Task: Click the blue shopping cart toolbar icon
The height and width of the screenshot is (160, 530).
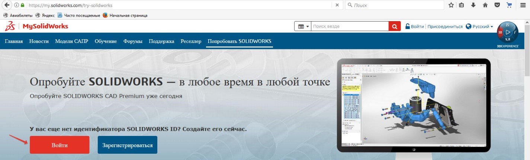Action: point(509,6)
